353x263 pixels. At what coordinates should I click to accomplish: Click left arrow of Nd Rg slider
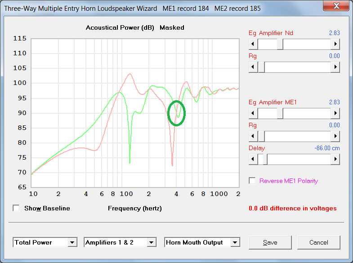[253, 67]
